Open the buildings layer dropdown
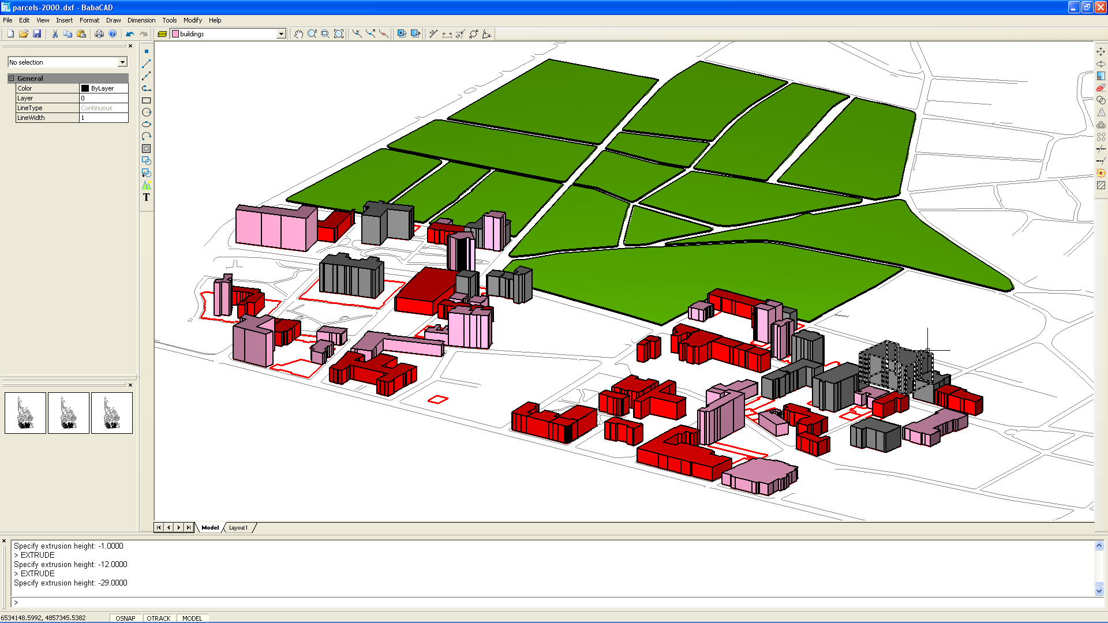Screen dimensions: 1108x623 coord(281,33)
